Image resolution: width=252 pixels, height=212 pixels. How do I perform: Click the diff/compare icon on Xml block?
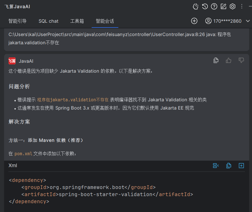tap(216, 165)
